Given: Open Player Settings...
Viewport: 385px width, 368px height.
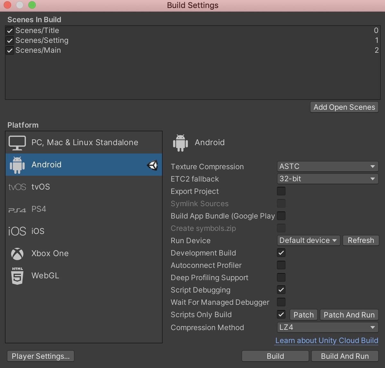Looking at the screenshot, I should point(40,356).
